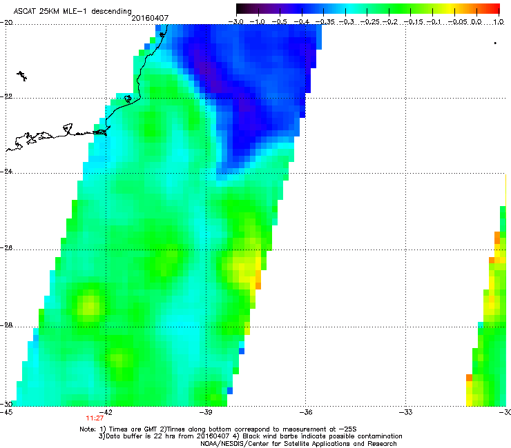Click the colorbar label -0.1
Viewport: 511px width, 448px height.
tap(434, 22)
